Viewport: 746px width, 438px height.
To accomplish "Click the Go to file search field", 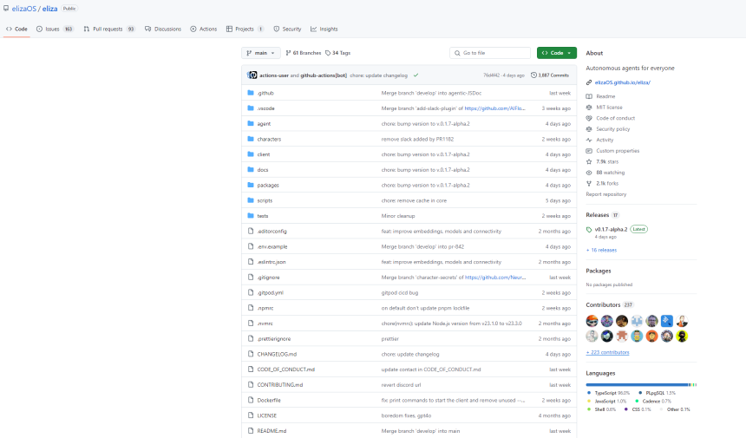I will pyautogui.click(x=490, y=53).
